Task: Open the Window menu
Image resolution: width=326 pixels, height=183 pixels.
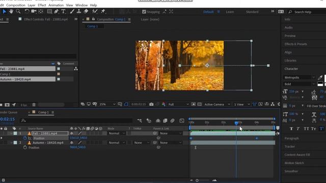Action: click(x=81, y=5)
